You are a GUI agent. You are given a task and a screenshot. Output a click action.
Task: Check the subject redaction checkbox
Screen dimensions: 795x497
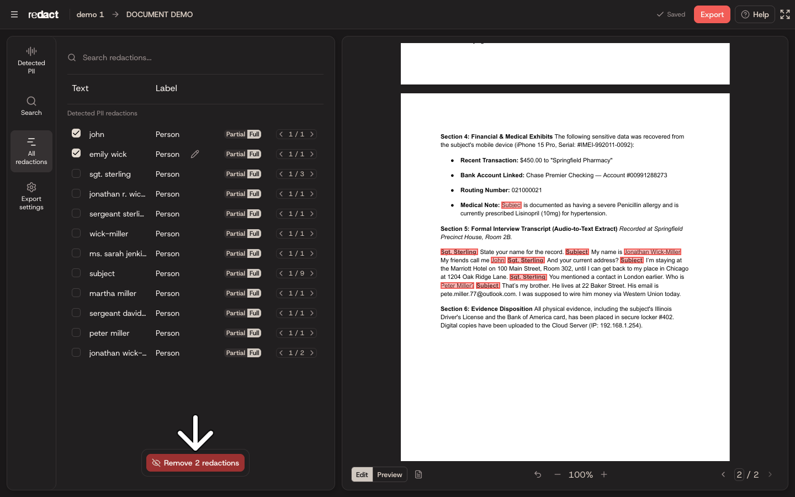(76, 273)
